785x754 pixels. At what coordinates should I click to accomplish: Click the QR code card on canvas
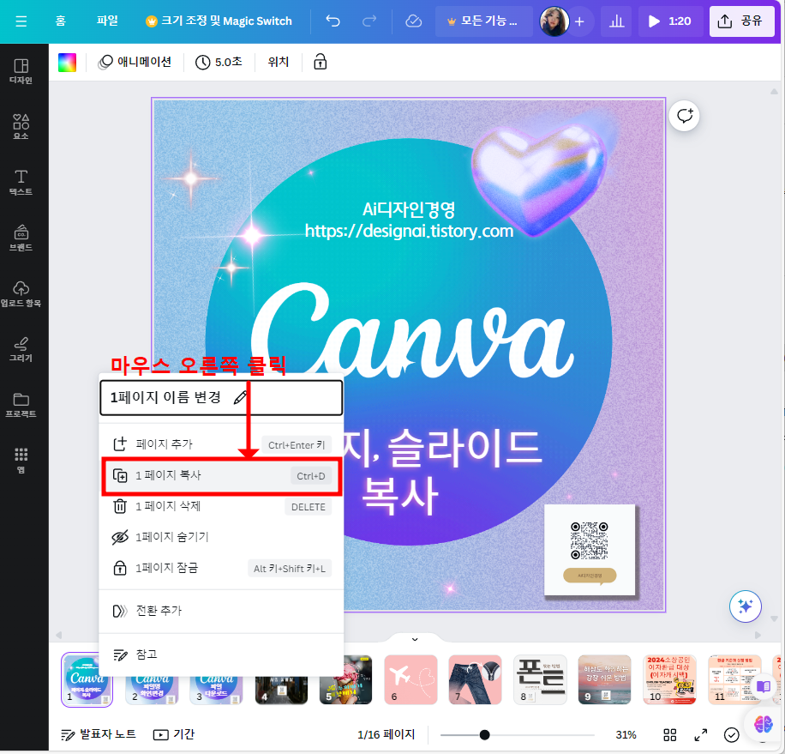590,550
